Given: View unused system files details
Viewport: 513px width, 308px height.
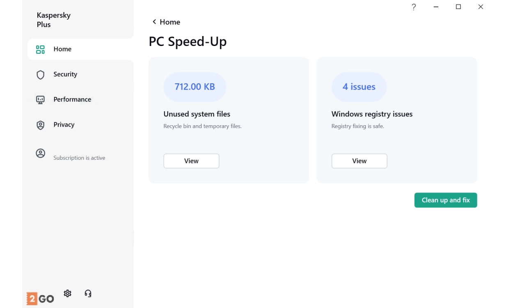Looking at the screenshot, I should pos(191,161).
